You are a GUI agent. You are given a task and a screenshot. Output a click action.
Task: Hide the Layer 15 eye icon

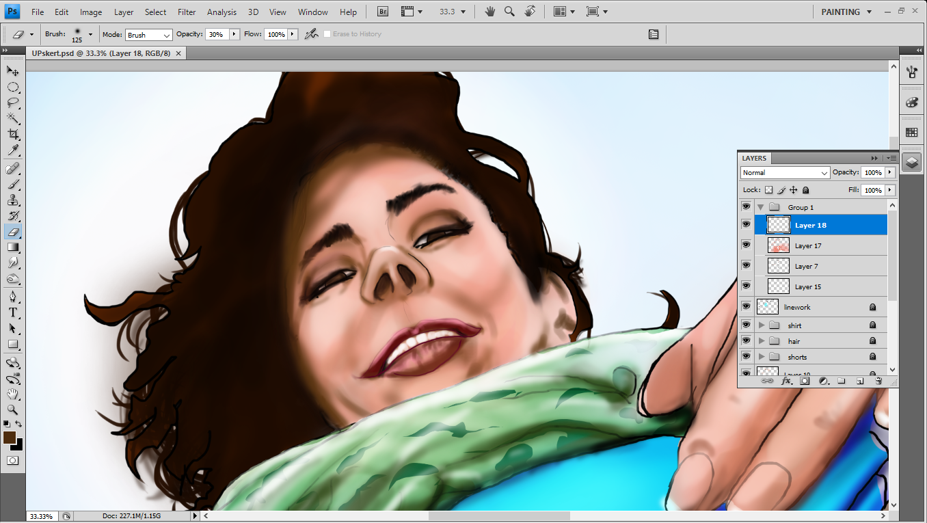746,286
